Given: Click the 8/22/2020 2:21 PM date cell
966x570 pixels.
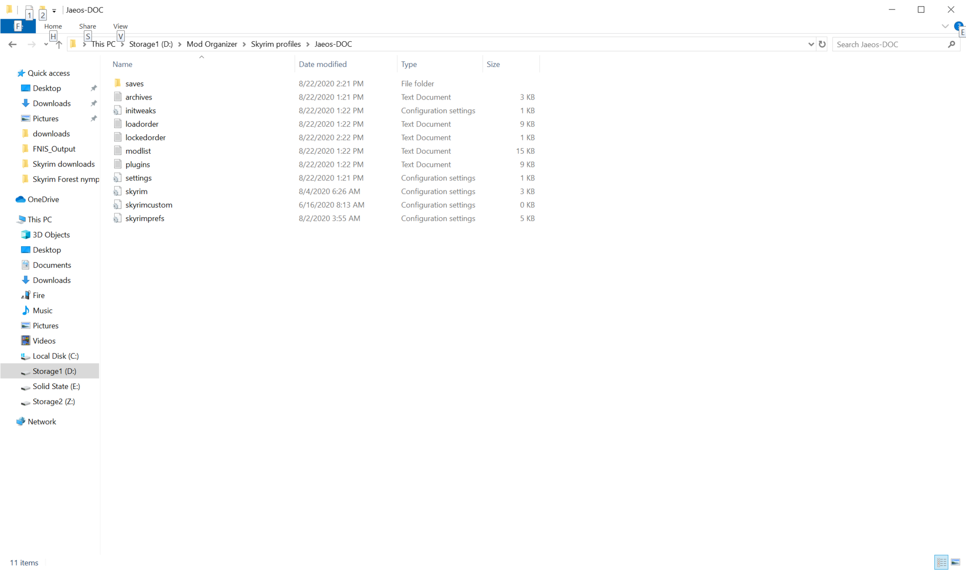Looking at the screenshot, I should pyautogui.click(x=331, y=83).
